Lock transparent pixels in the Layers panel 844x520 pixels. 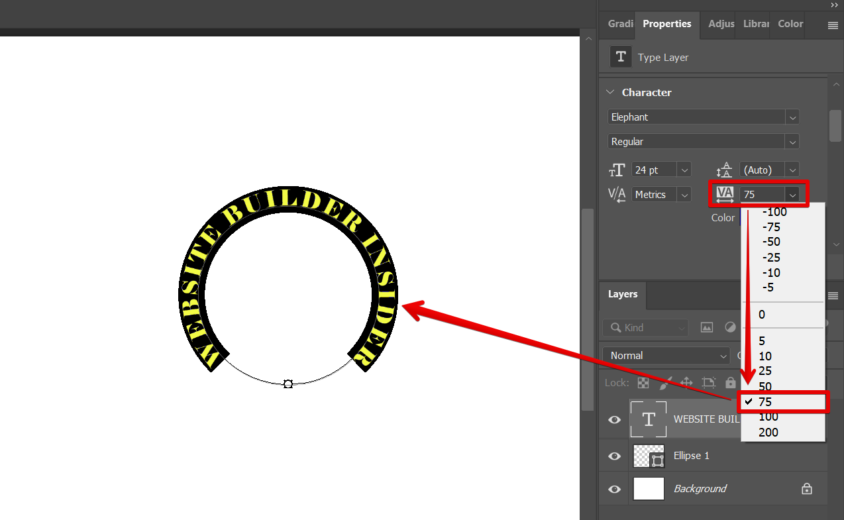(x=643, y=382)
